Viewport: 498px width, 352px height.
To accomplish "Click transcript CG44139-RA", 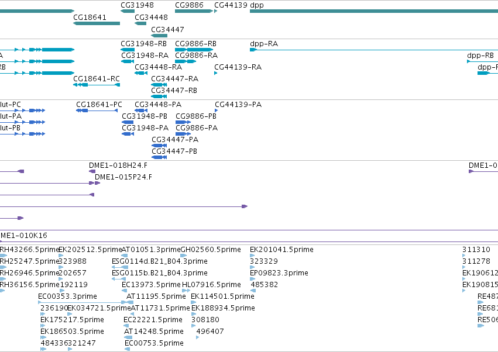I will (x=238, y=67).
